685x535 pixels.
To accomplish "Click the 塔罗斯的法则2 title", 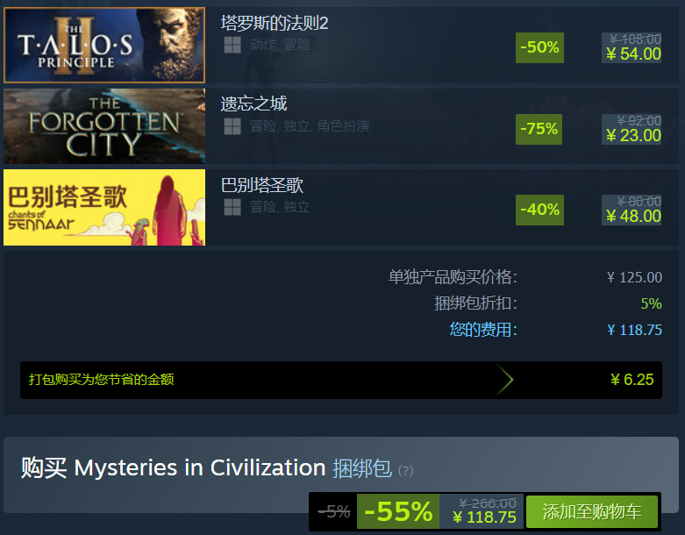I will tap(275, 23).
